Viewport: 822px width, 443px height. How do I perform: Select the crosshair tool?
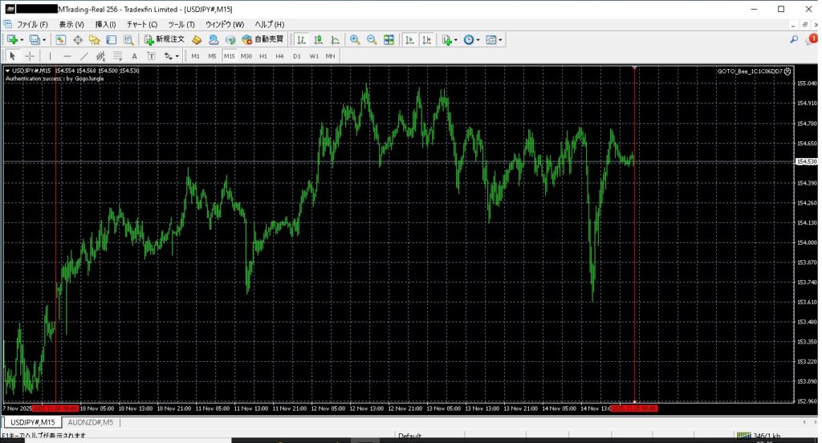[x=30, y=56]
